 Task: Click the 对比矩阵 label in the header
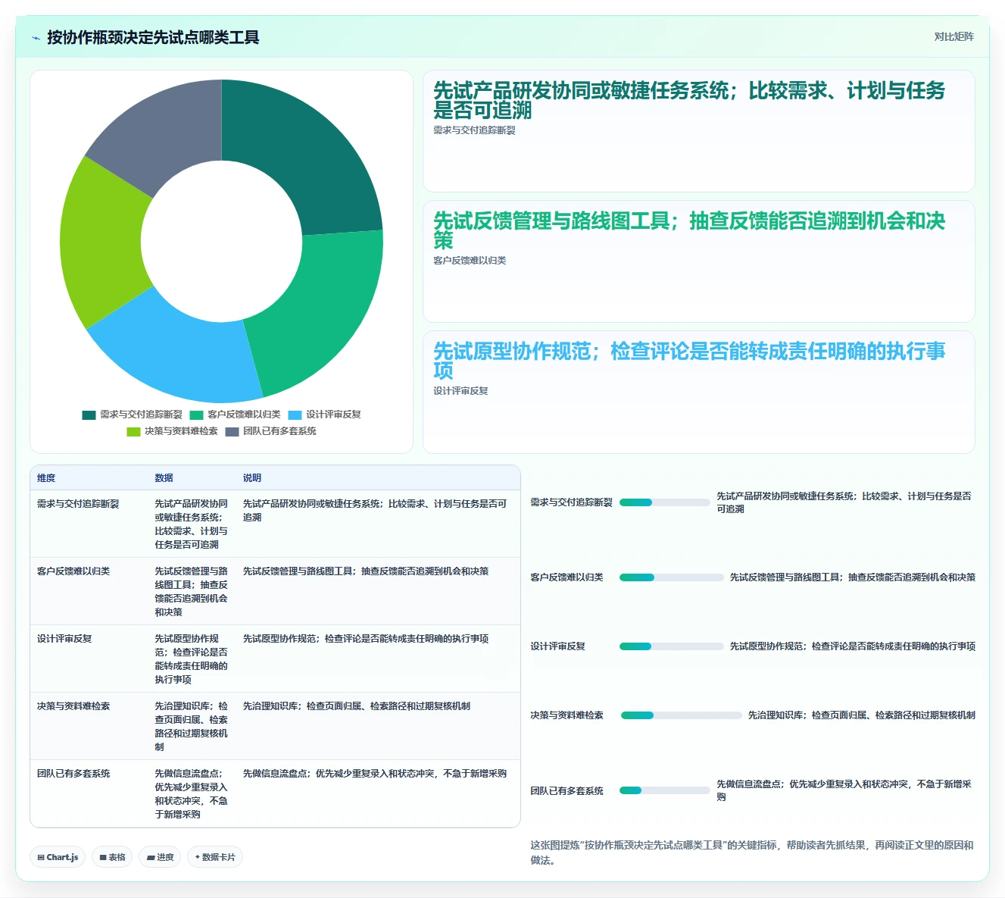(954, 36)
